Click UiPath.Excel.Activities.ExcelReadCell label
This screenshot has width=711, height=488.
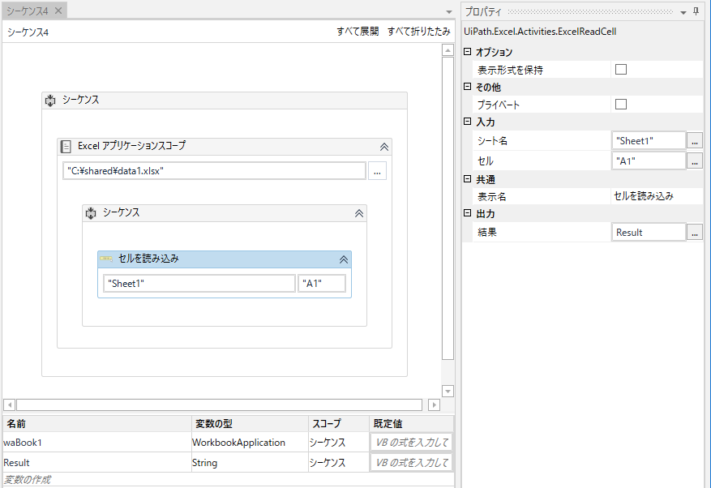pos(540,32)
